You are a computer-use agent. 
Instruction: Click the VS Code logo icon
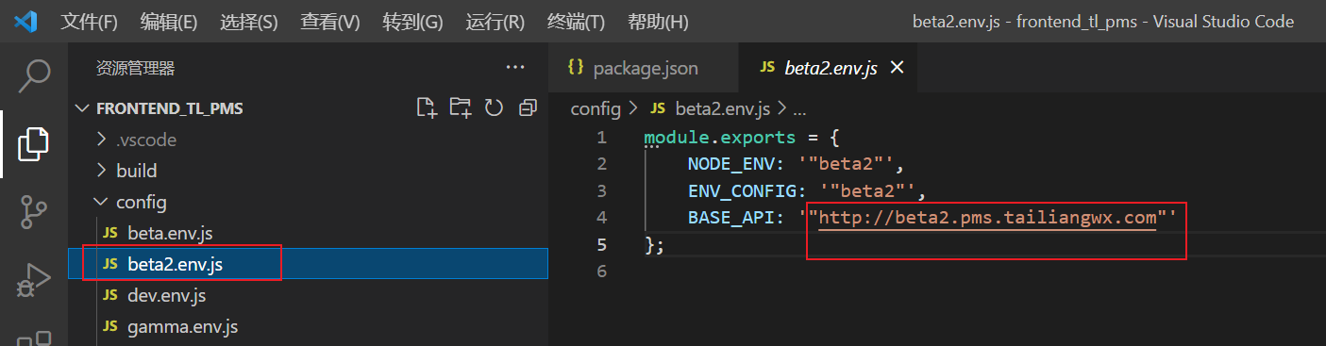[x=26, y=21]
